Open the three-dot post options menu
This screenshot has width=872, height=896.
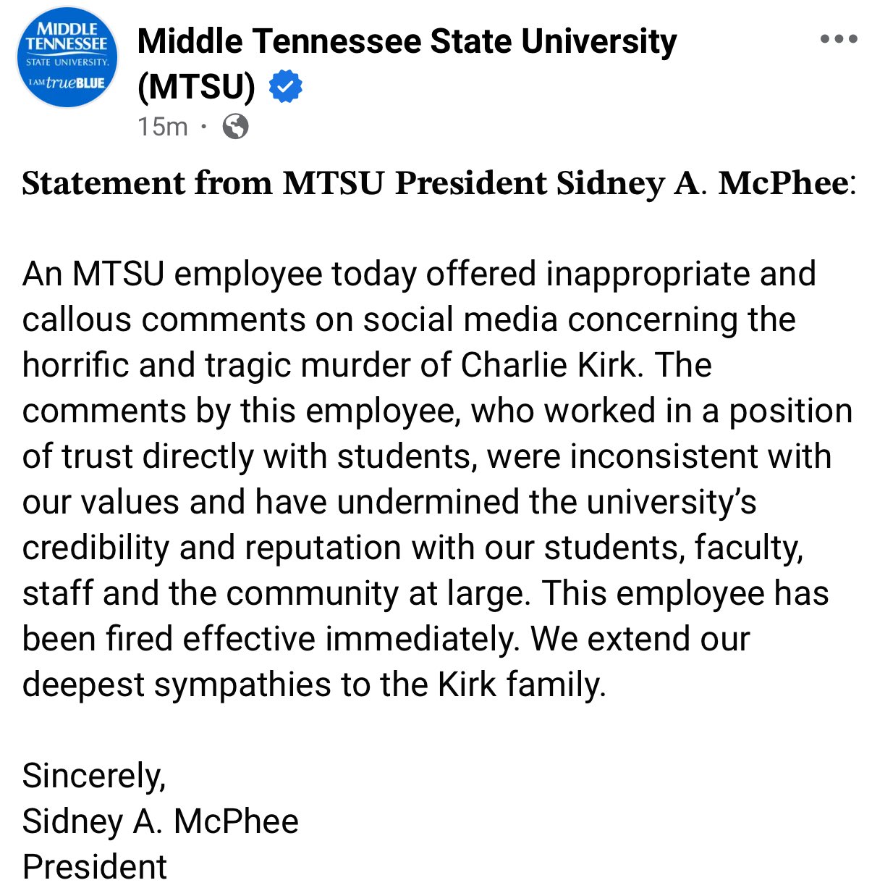point(839,39)
